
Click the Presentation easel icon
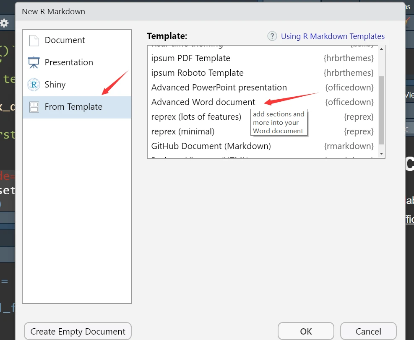[34, 62]
